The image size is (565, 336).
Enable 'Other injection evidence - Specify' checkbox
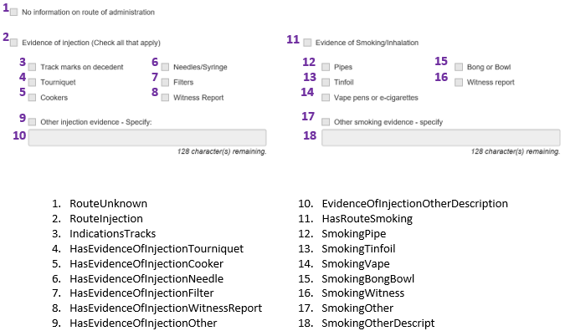click(x=32, y=121)
